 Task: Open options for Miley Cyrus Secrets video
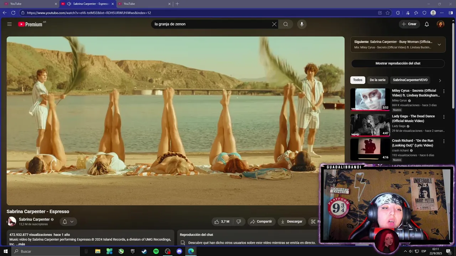[444, 91]
